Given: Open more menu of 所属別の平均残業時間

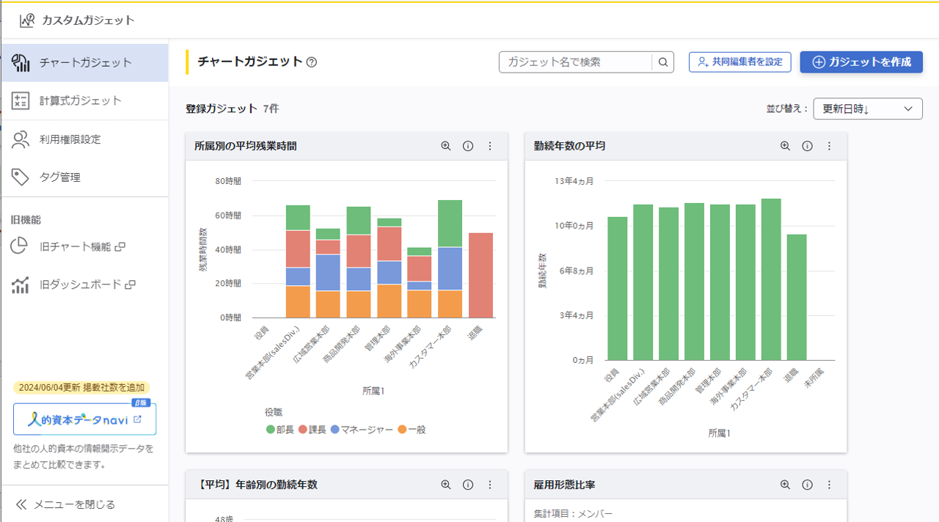Looking at the screenshot, I should tap(490, 146).
